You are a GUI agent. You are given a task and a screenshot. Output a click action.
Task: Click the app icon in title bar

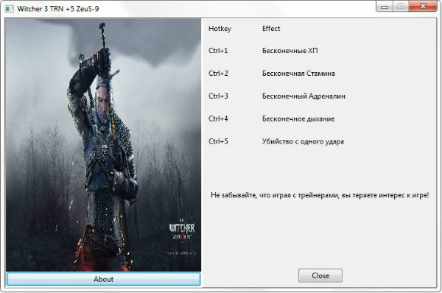point(10,9)
